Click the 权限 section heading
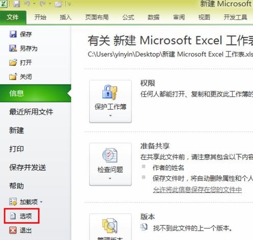The image size is (253, 240). click(148, 83)
